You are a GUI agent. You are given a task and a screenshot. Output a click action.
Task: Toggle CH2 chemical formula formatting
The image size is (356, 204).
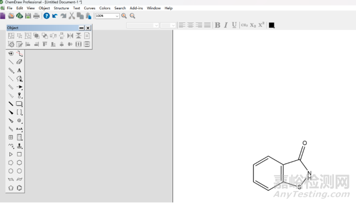tap(244, 25)
